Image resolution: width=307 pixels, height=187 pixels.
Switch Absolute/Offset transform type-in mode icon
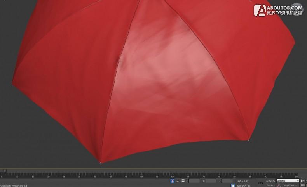pyautogui.click(x=183, y=181)
